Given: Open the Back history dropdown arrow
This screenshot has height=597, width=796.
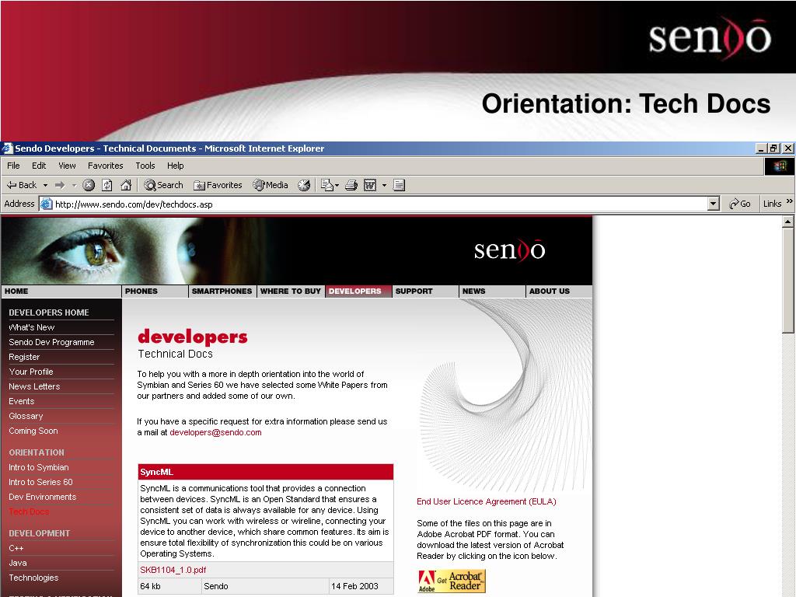Looking at the screenshot, I should point(45,185).
